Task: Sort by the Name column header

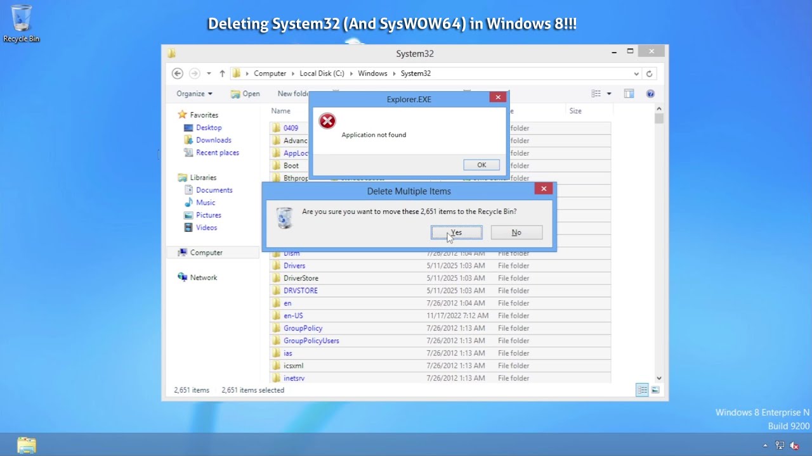Action: [280, 111]
